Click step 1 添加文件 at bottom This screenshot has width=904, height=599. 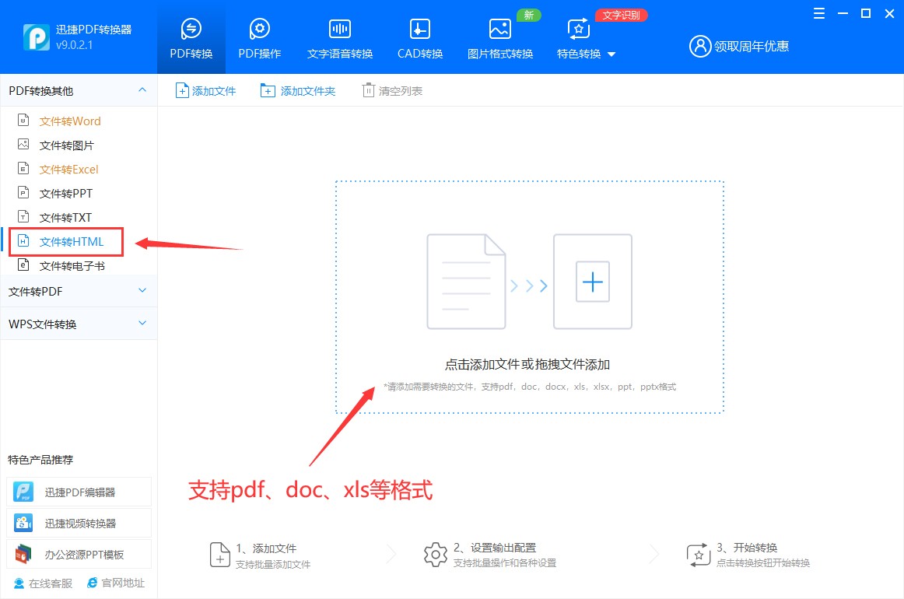click(260, 555)
